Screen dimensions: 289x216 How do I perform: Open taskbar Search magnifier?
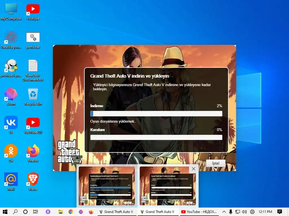(15, 212)
